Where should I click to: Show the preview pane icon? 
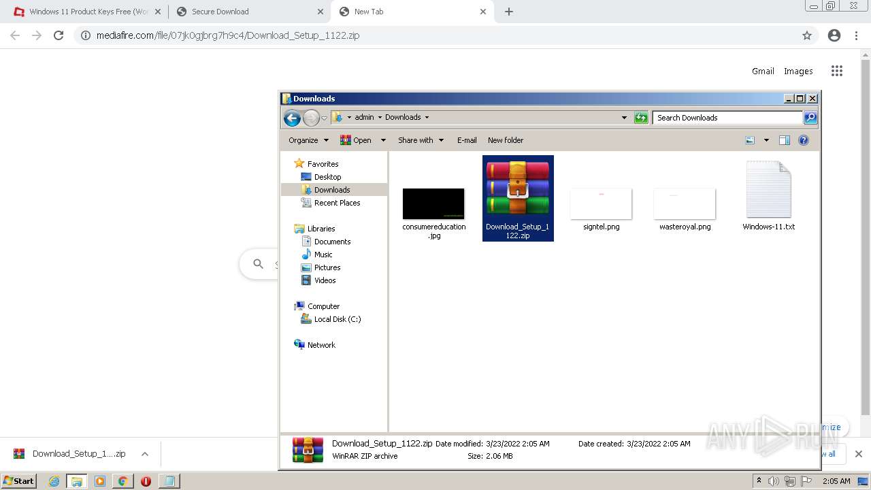coord(784,140)
